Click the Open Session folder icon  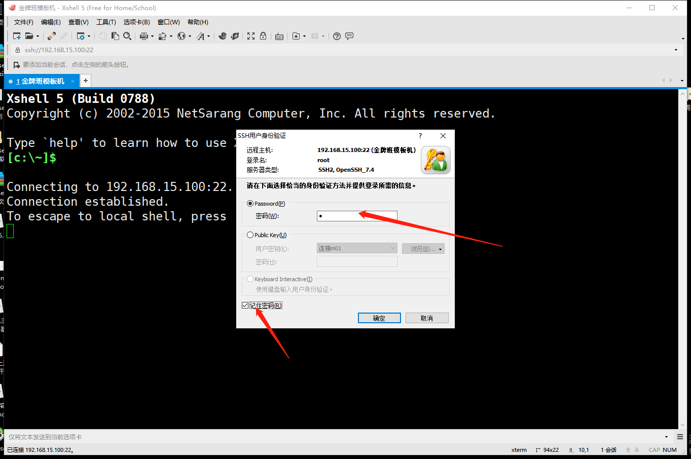pyautogui.click(x=29, y=36)
